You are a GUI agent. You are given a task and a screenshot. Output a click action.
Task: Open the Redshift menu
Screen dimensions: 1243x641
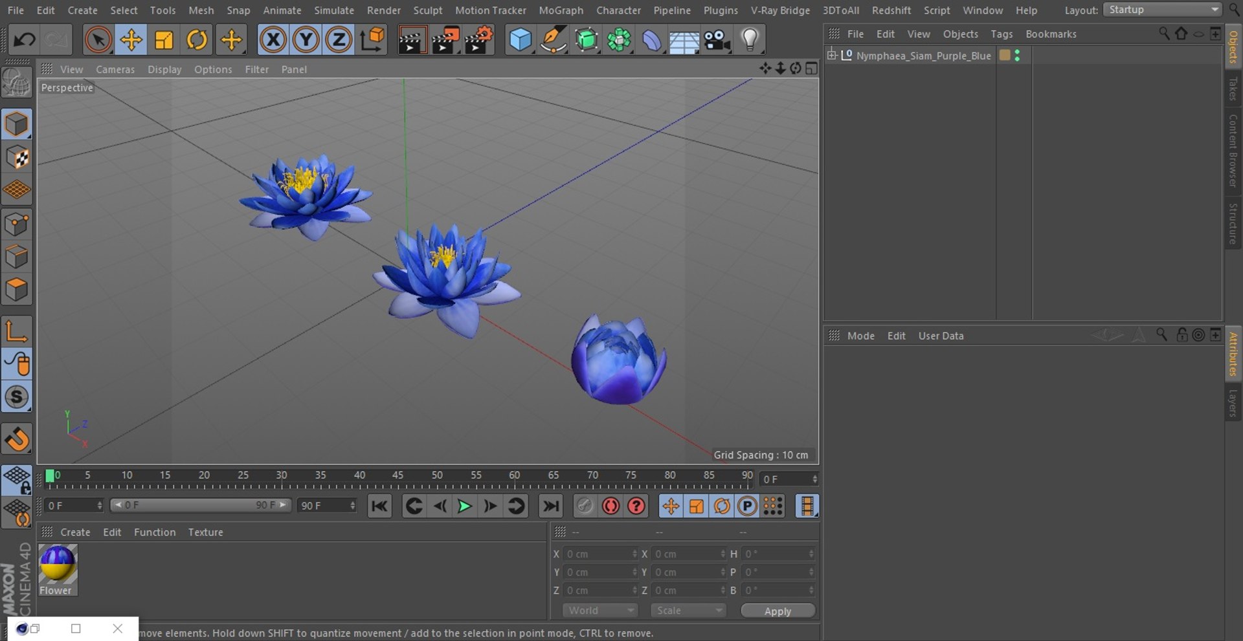tap(891, 10)
